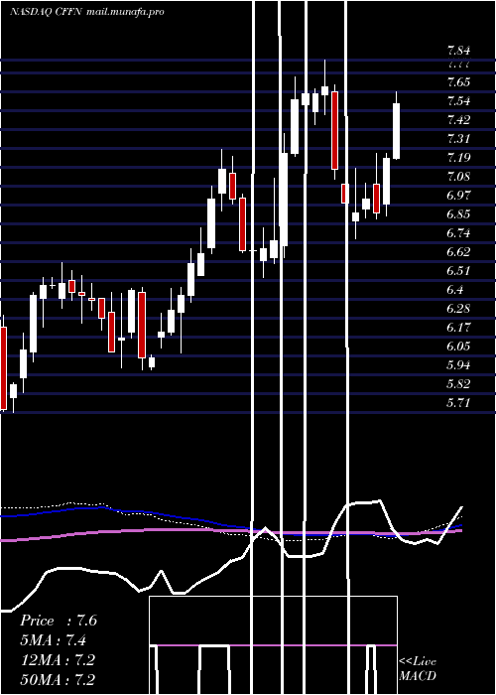Click the 'Price : 7.6' readout

coord(59,621)
